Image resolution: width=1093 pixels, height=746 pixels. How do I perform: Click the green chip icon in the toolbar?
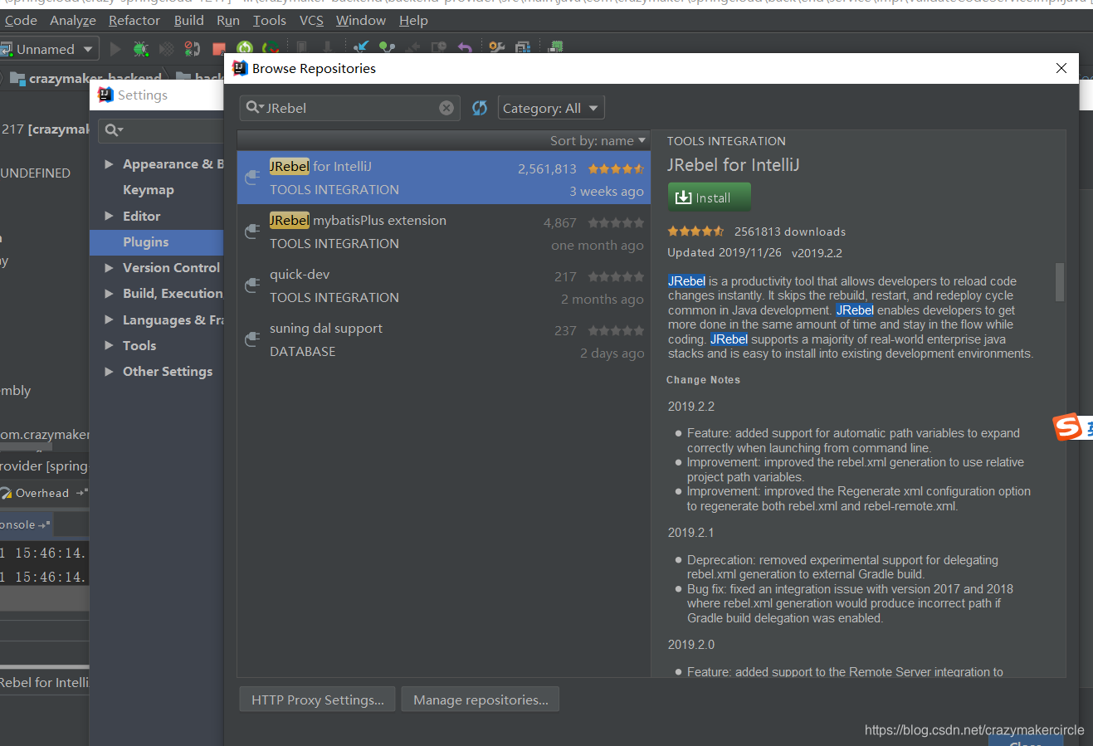click(x=556, y=48)
